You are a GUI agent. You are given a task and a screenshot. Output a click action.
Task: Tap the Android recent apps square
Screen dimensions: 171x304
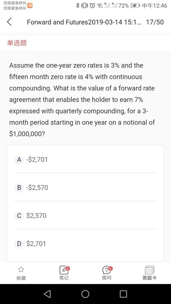click(x=123, y=294)
